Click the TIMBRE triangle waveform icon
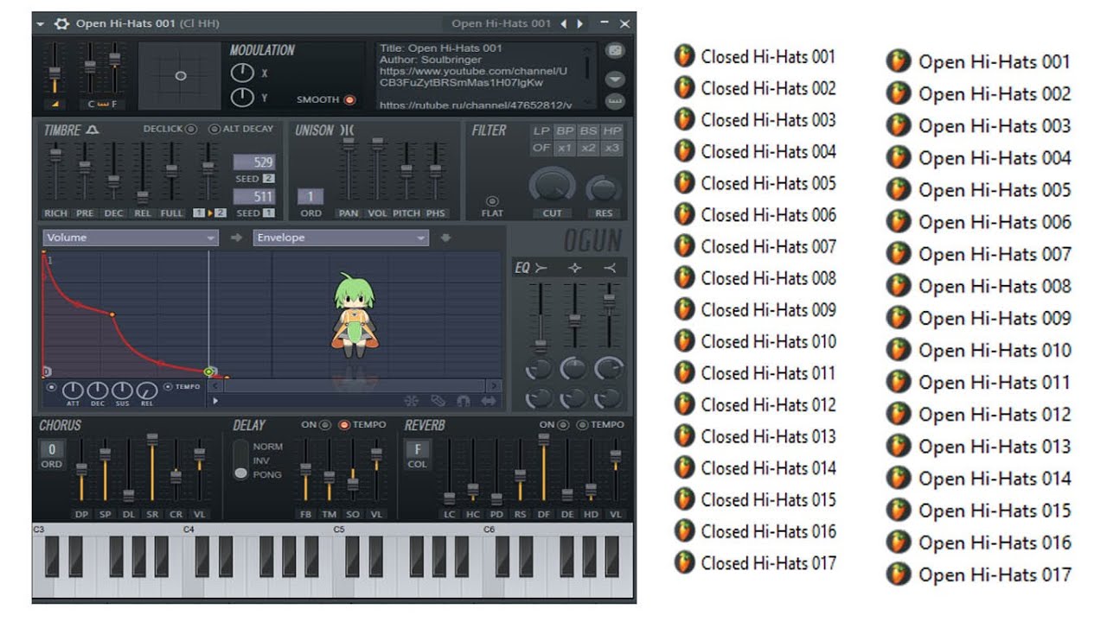The height and width of the screenshot is (622, 1107). (92, 130)
